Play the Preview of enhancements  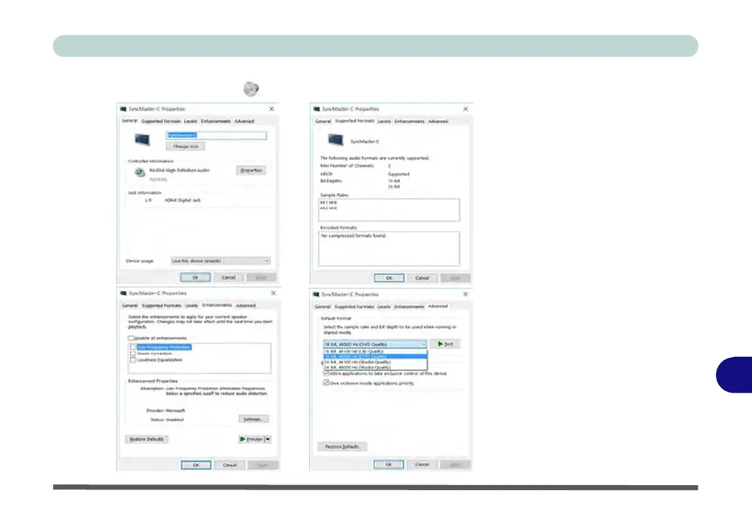pos(252,440)
